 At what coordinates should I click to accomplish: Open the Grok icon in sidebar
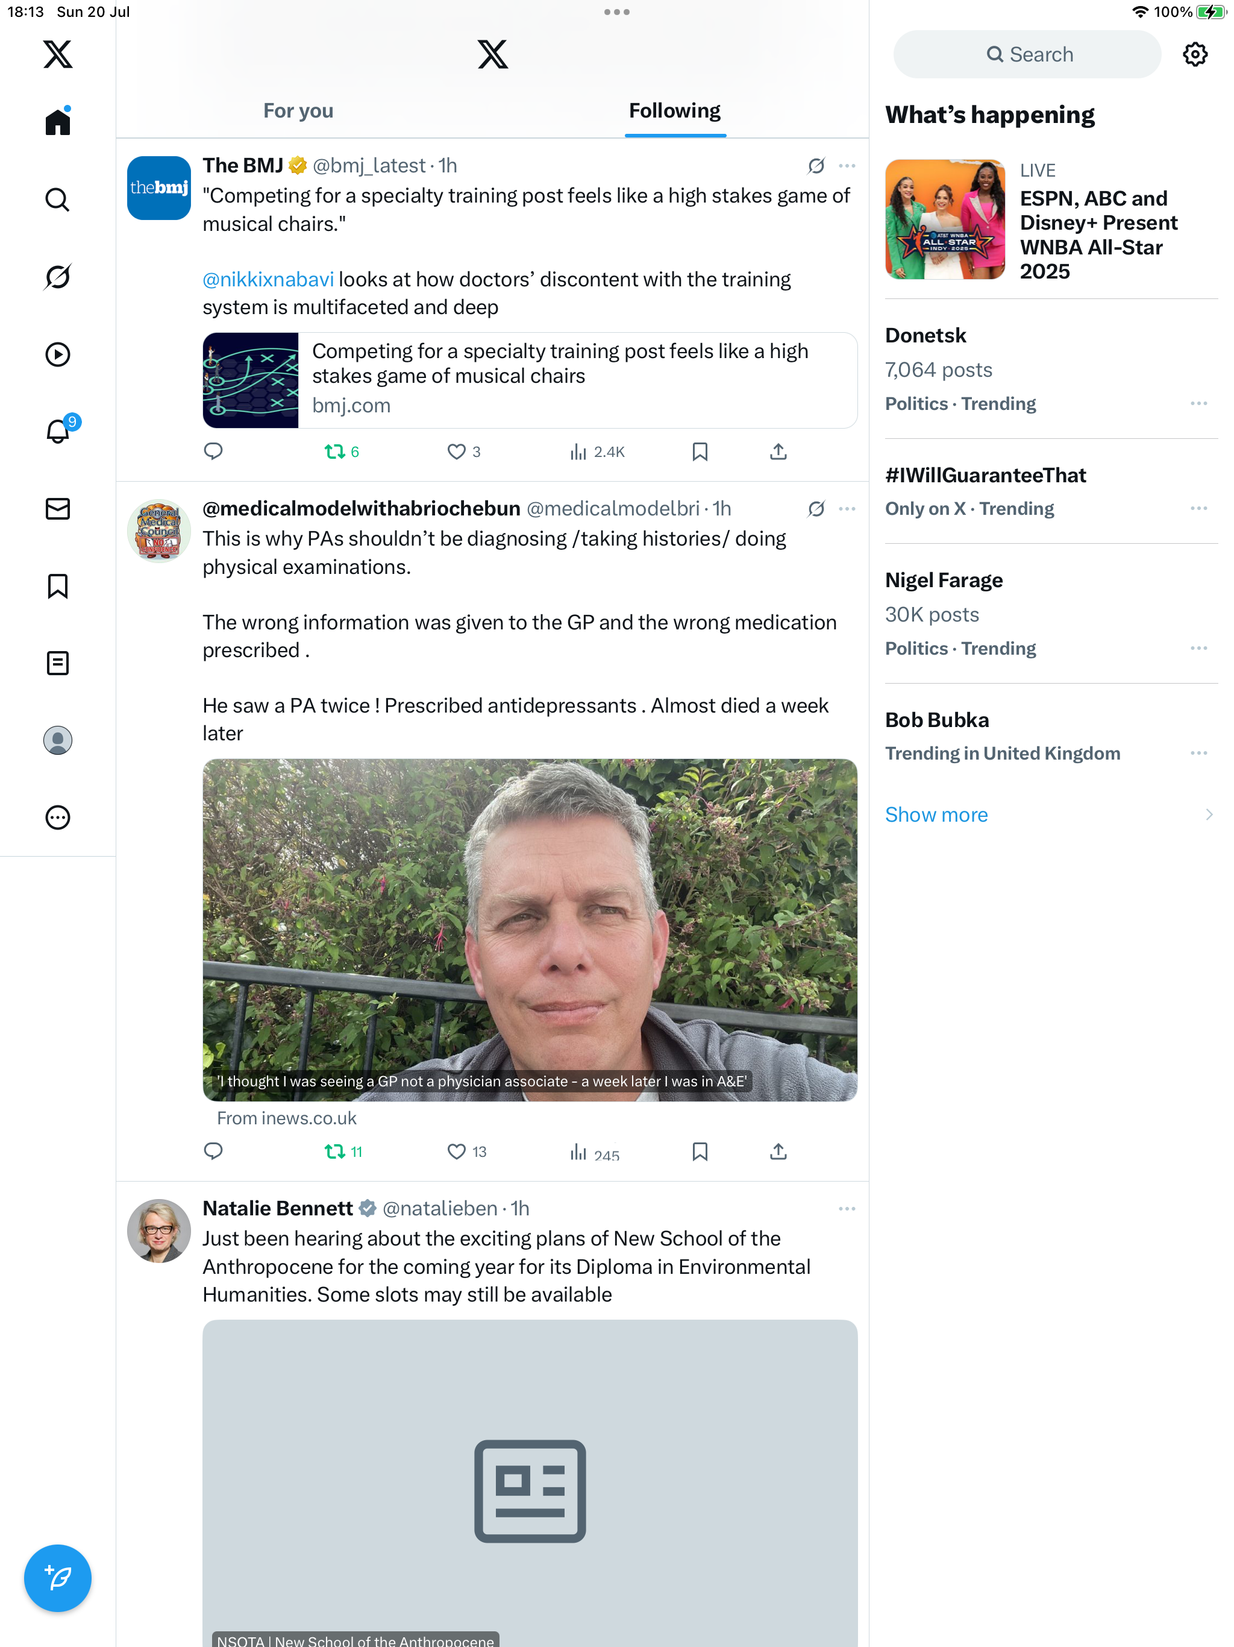[57, 277]
